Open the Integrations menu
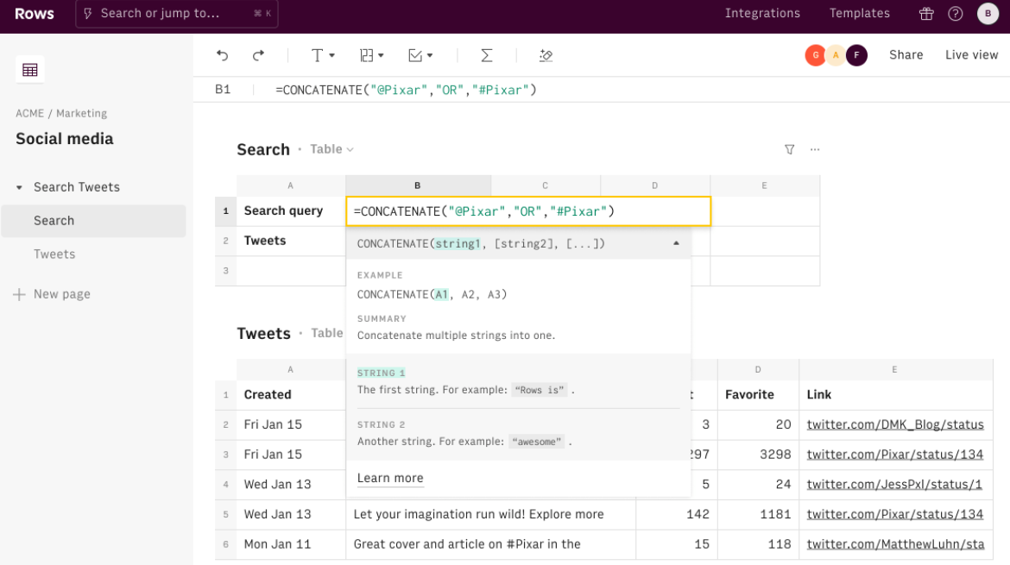The width and height of the screenshot is (1010, 565). (x=762, y=14)
